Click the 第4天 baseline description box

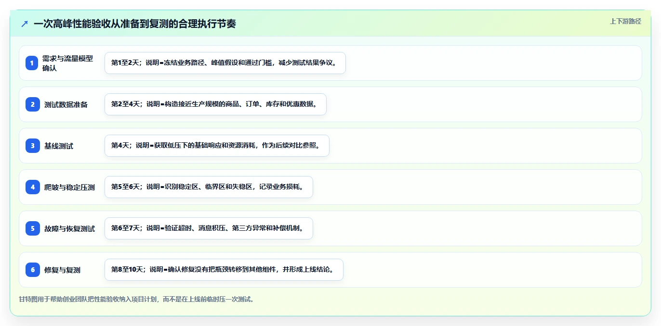(x=217, y=146)
